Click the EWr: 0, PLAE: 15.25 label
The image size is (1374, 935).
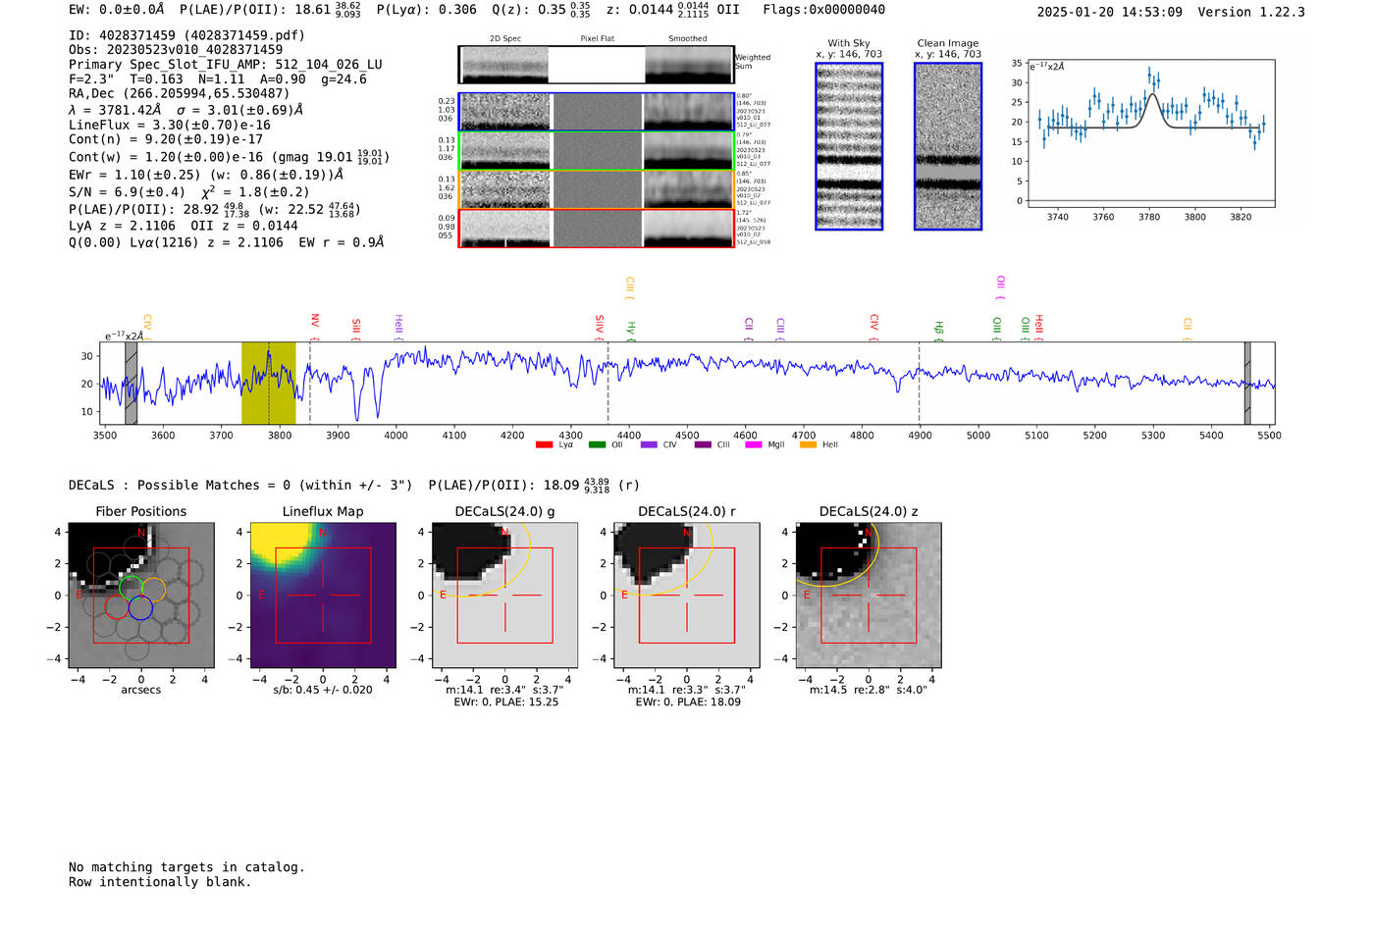505,702
